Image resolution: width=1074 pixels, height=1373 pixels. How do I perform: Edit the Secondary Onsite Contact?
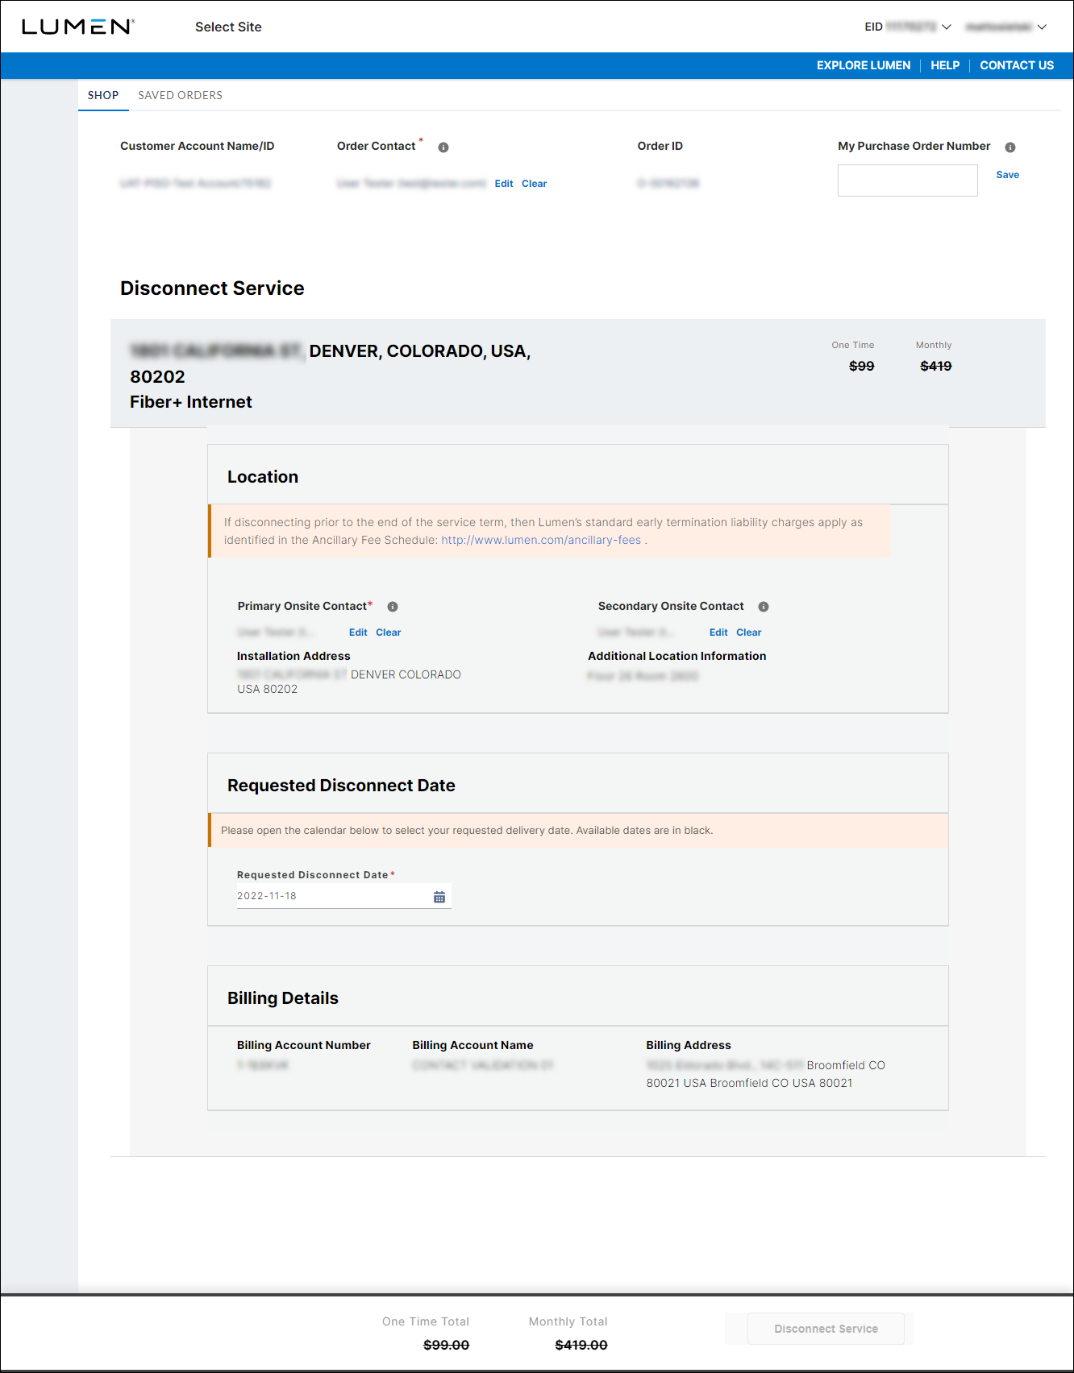[x=718, y=633]
